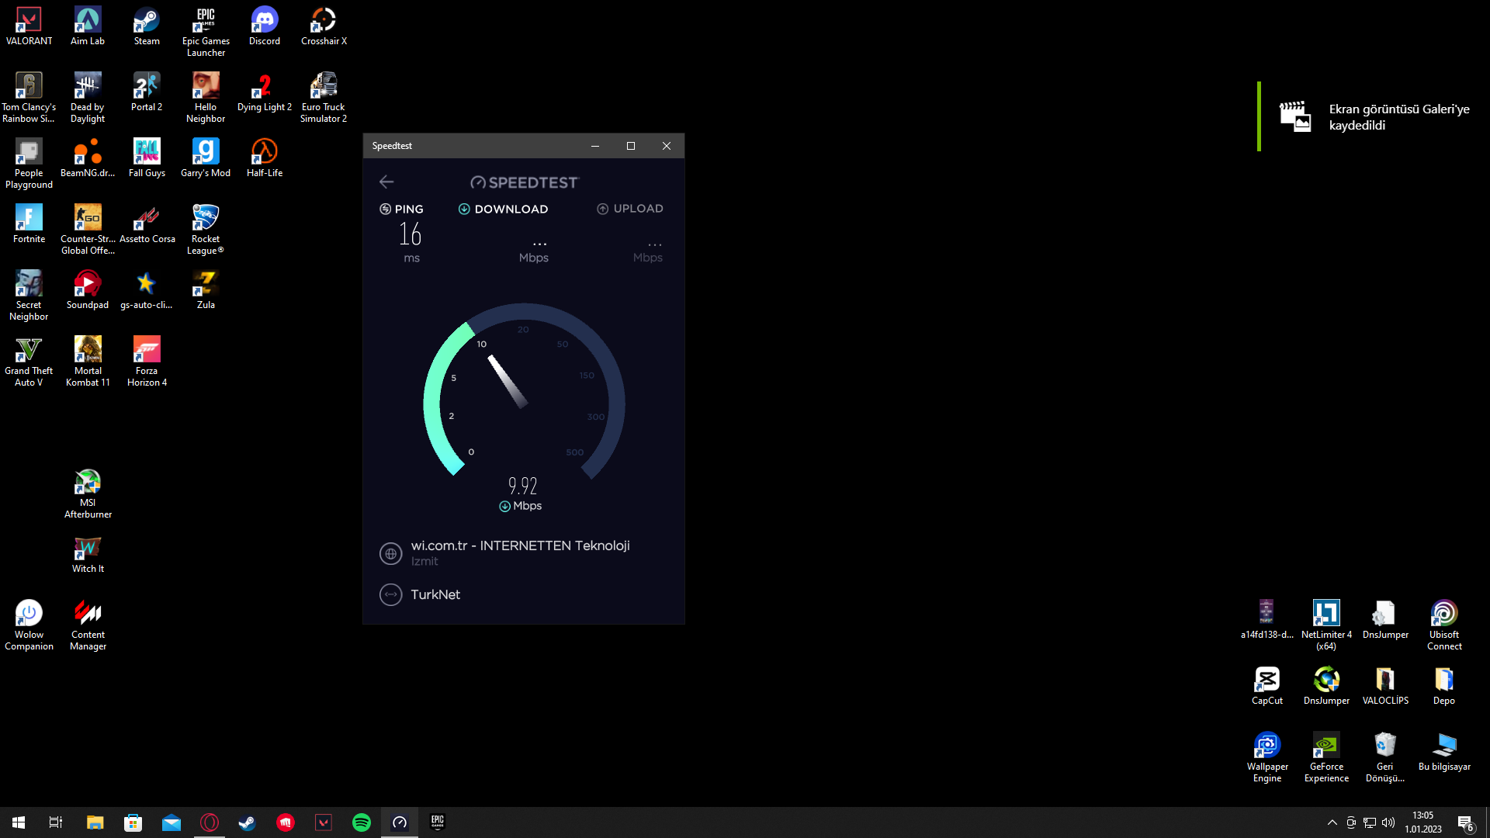Open the MSI Afterburner desktop icon

(88, 493)
